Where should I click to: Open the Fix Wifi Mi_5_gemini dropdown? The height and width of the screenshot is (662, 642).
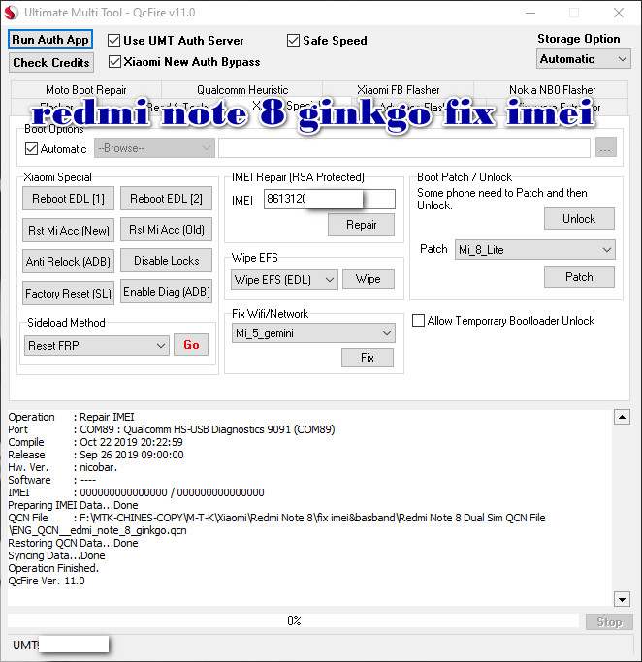click(x=313, y=333)
